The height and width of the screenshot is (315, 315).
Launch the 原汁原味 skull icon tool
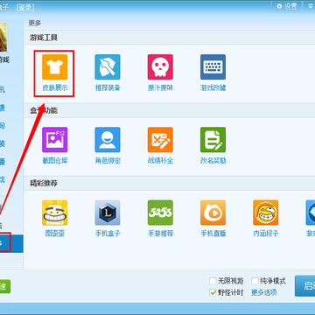tap(160, 73)
